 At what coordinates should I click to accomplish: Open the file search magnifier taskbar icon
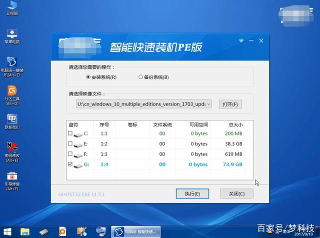[62, 232]
